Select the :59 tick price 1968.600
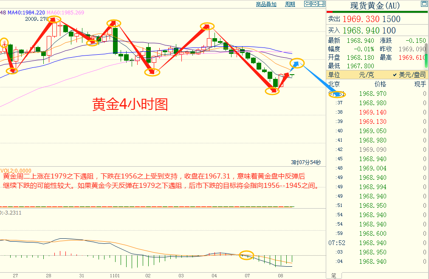Image resolution: width=429 pixels, height=279 pixels. tap(373, 234)
